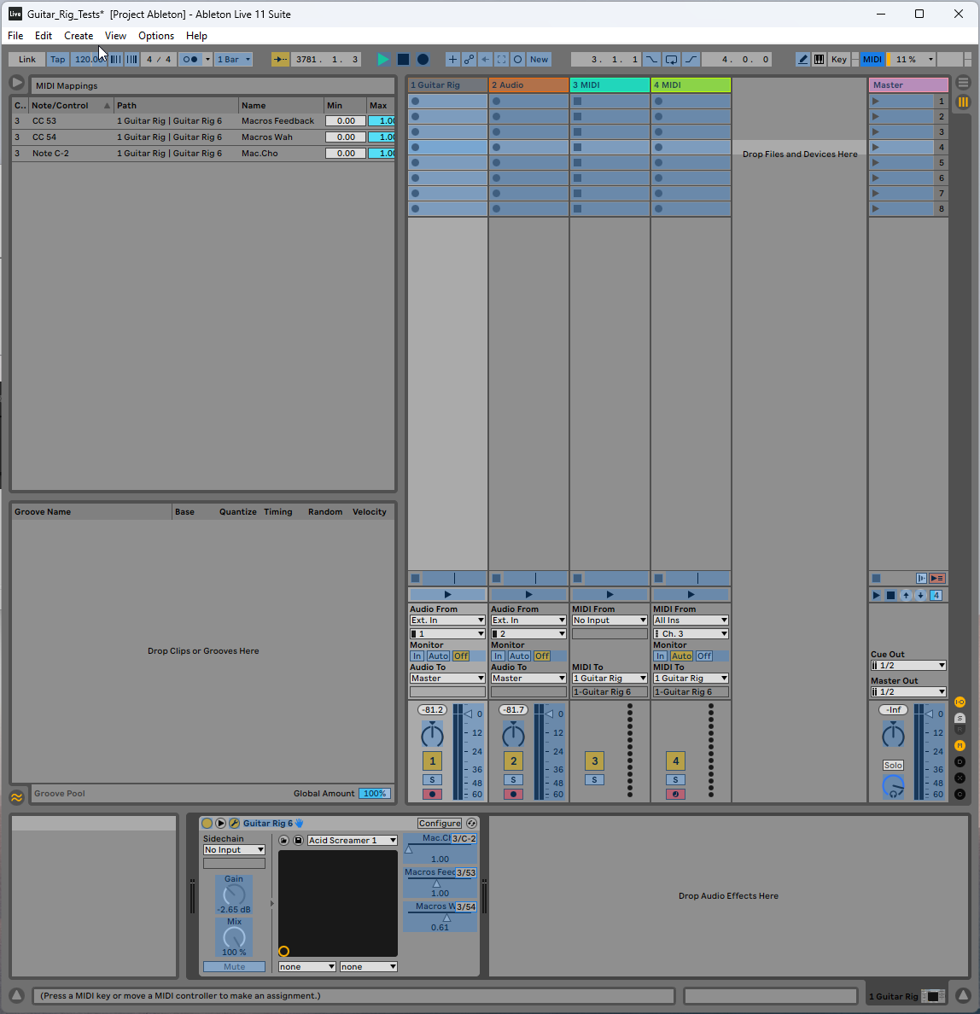Arm track 1 Guitar Rig for recording

432,794
